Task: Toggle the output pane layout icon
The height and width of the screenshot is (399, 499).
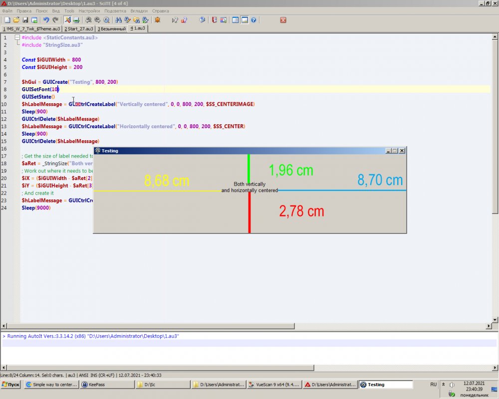Action: tap(245, 20)
